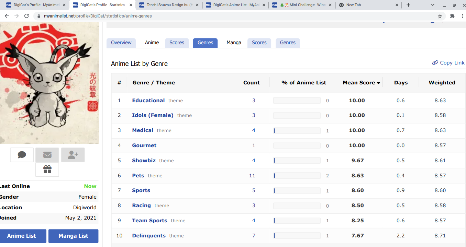This screenshot has width=466, height=247.
Task: Click the add friend icon
Action: click(x=73, y=155)
